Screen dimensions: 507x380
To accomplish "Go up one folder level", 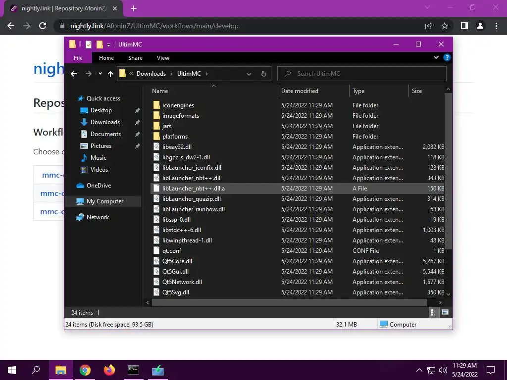I will [x=110, y=74].
